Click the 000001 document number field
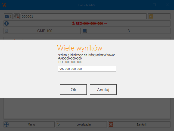 coord(83,16)
